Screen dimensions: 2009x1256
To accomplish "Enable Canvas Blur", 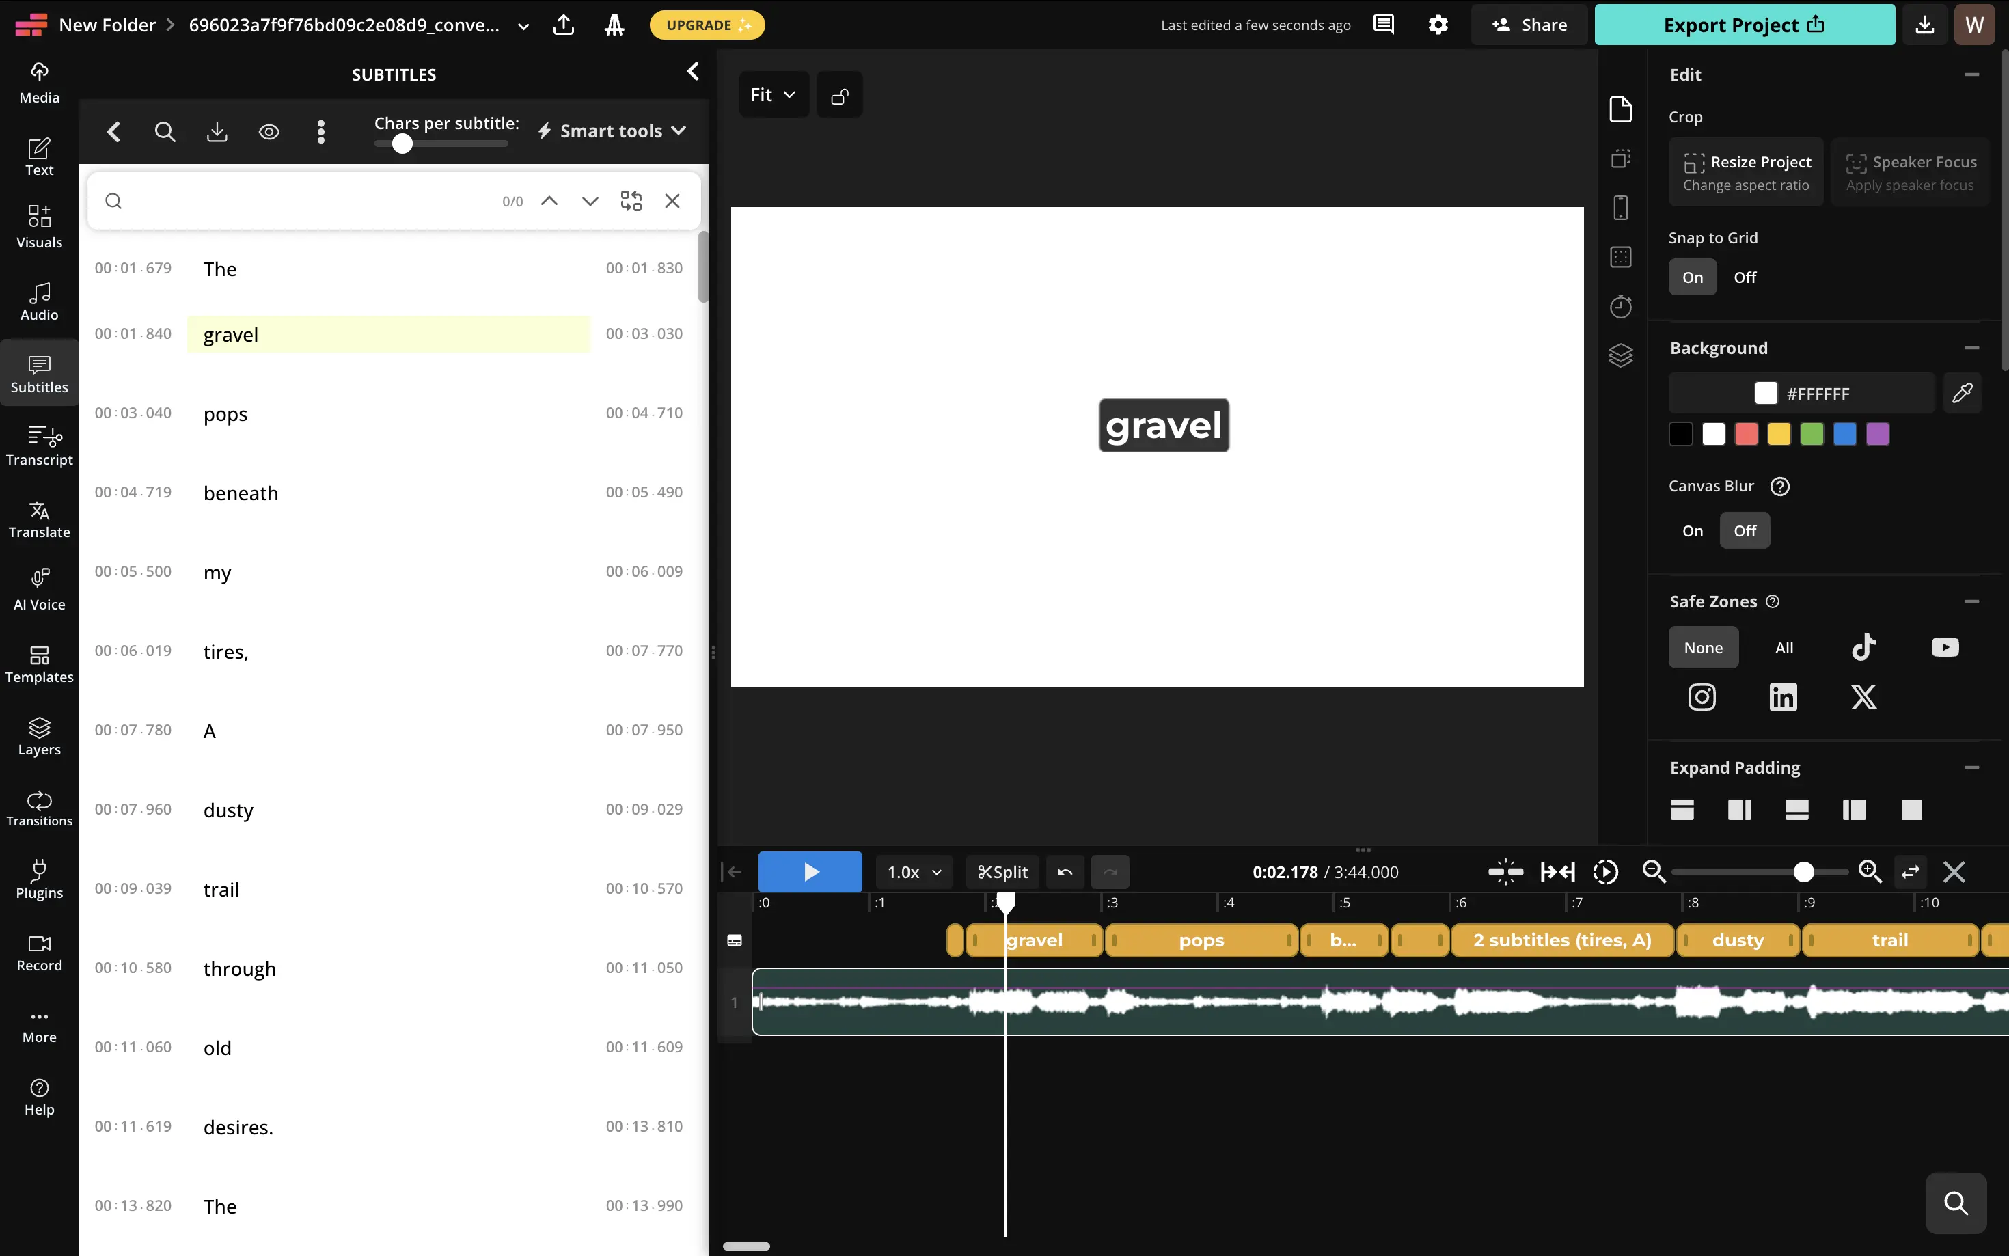I will pos(1692,530).
